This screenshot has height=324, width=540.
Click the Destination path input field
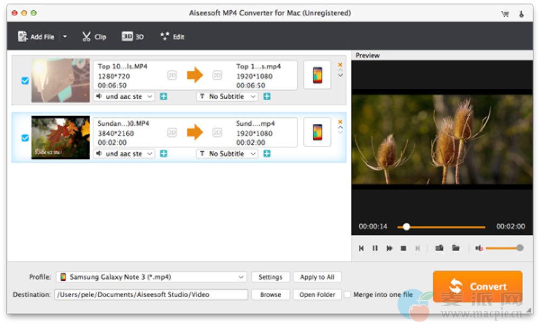[151, 294]
